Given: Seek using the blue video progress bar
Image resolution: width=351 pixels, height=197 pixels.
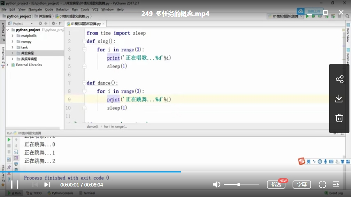Looking at the screenshot, I should (175, 172).
